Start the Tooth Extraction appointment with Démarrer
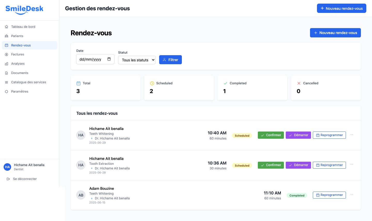 point(298,165)
